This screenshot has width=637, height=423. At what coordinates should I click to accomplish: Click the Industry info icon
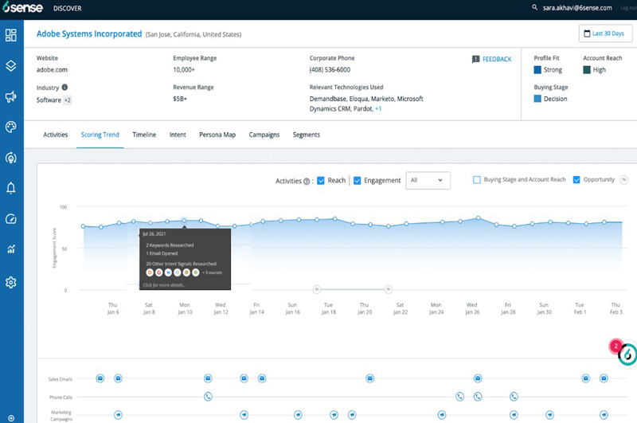click(x=64, y=87)
